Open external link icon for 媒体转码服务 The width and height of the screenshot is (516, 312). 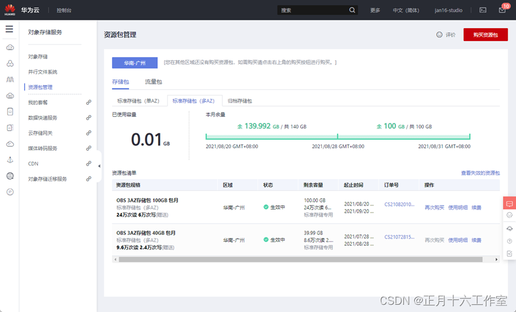point(89,148)
